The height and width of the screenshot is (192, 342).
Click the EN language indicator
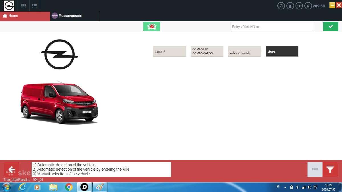(x=278, y=187)
